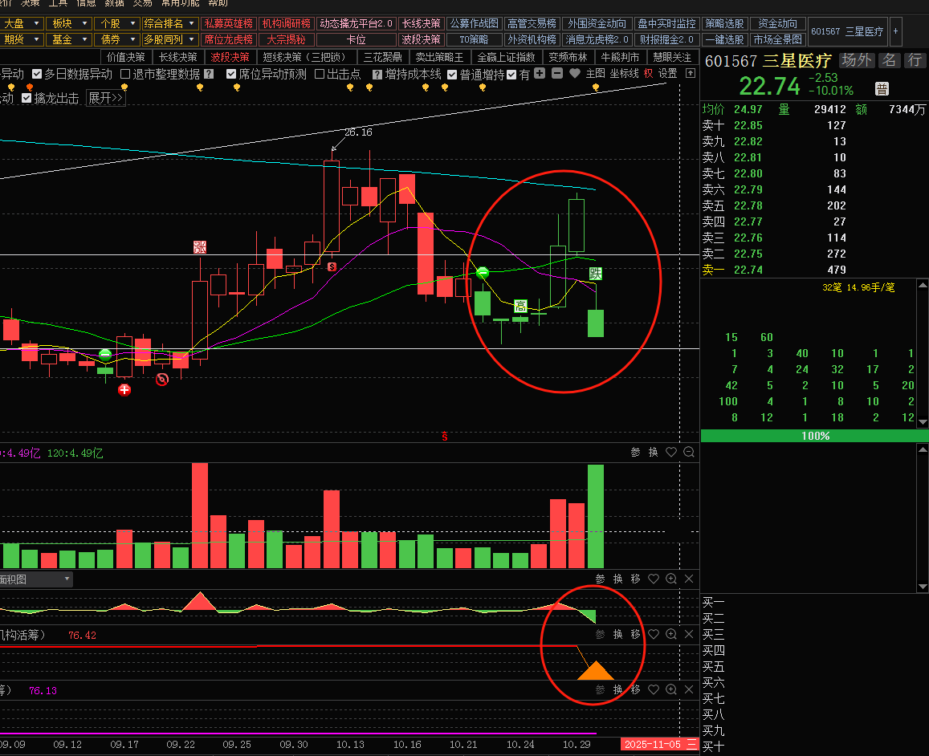Click the 普 icon beside price change

pos(882,89)
